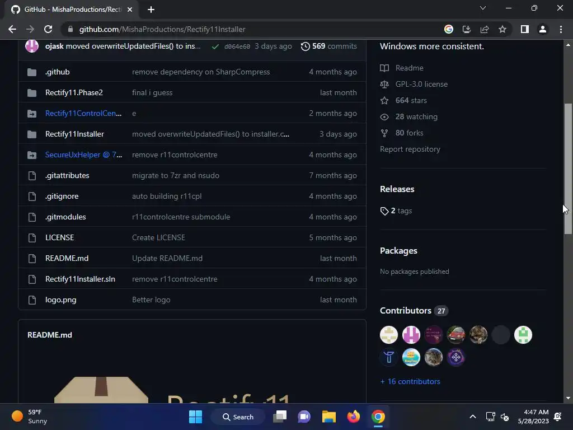
Task: Open the .github folder
Action: click(58, 72)
